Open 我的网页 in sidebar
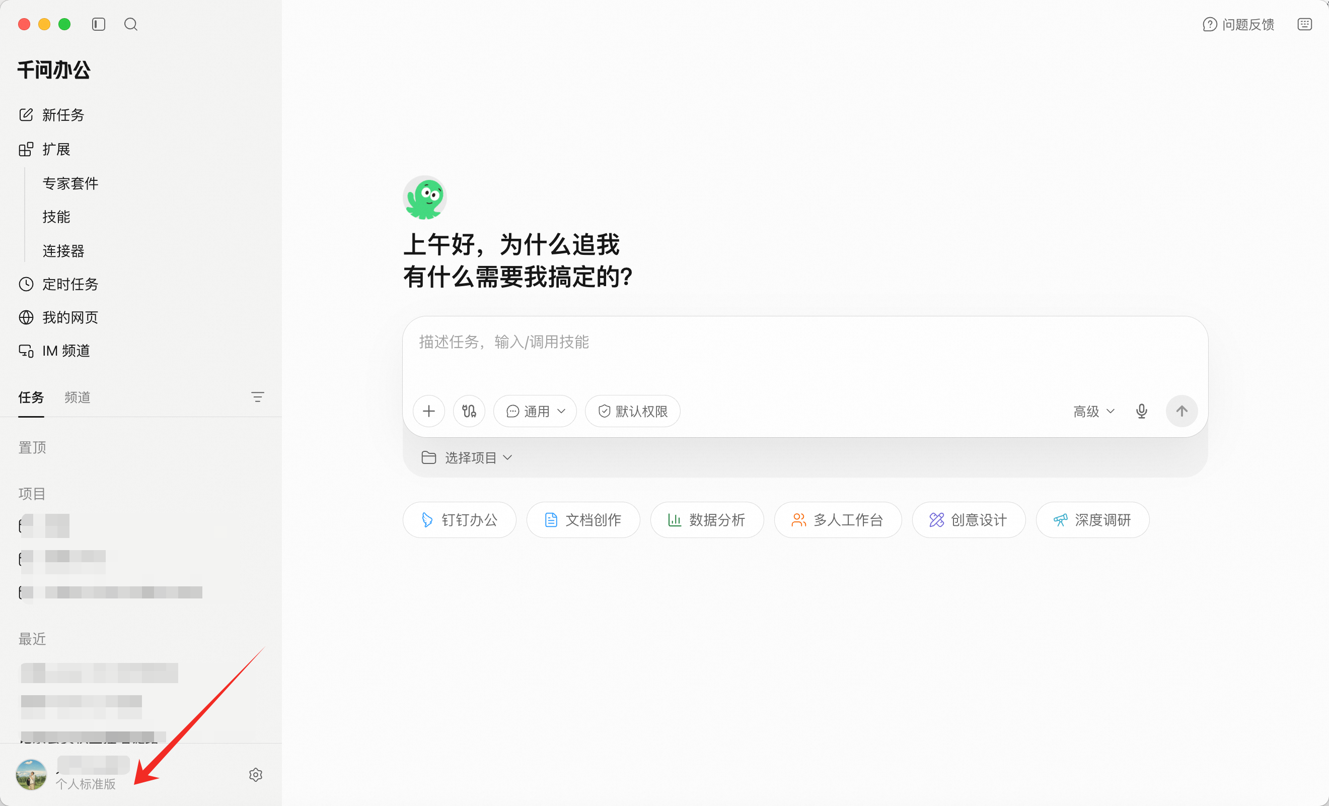This screenshot has width=1329, height=806. [59, 317]
